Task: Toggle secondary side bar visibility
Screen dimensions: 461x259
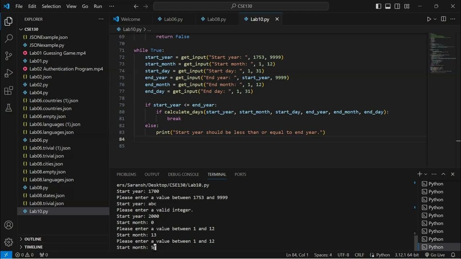Action: click(x=397, y=6)
